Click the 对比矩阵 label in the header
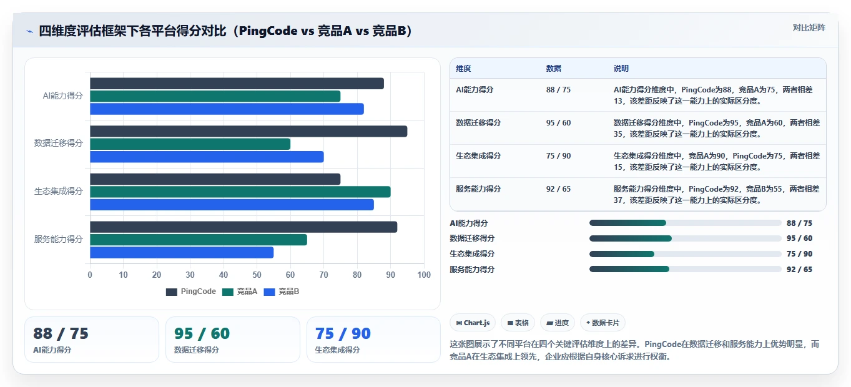 [x=809, y=28]
